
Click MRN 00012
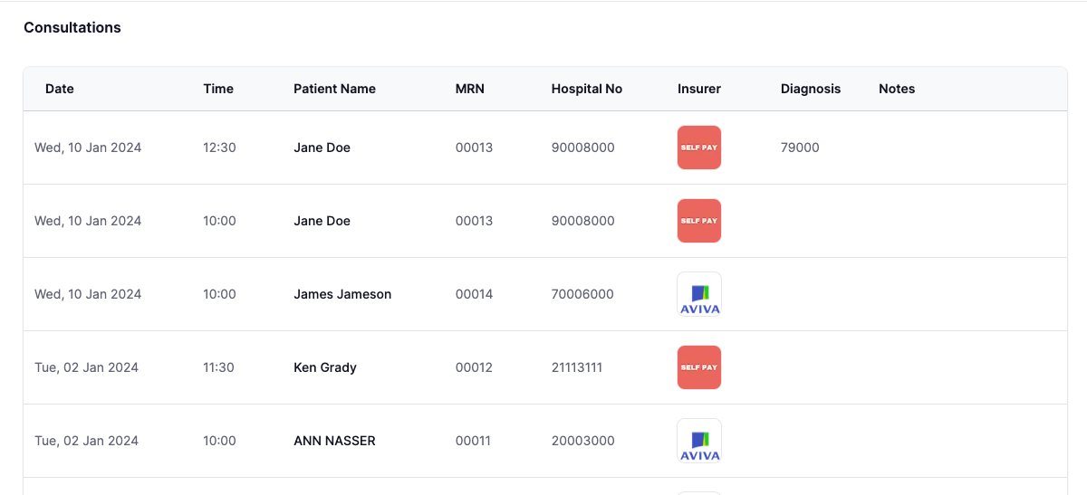474,367
